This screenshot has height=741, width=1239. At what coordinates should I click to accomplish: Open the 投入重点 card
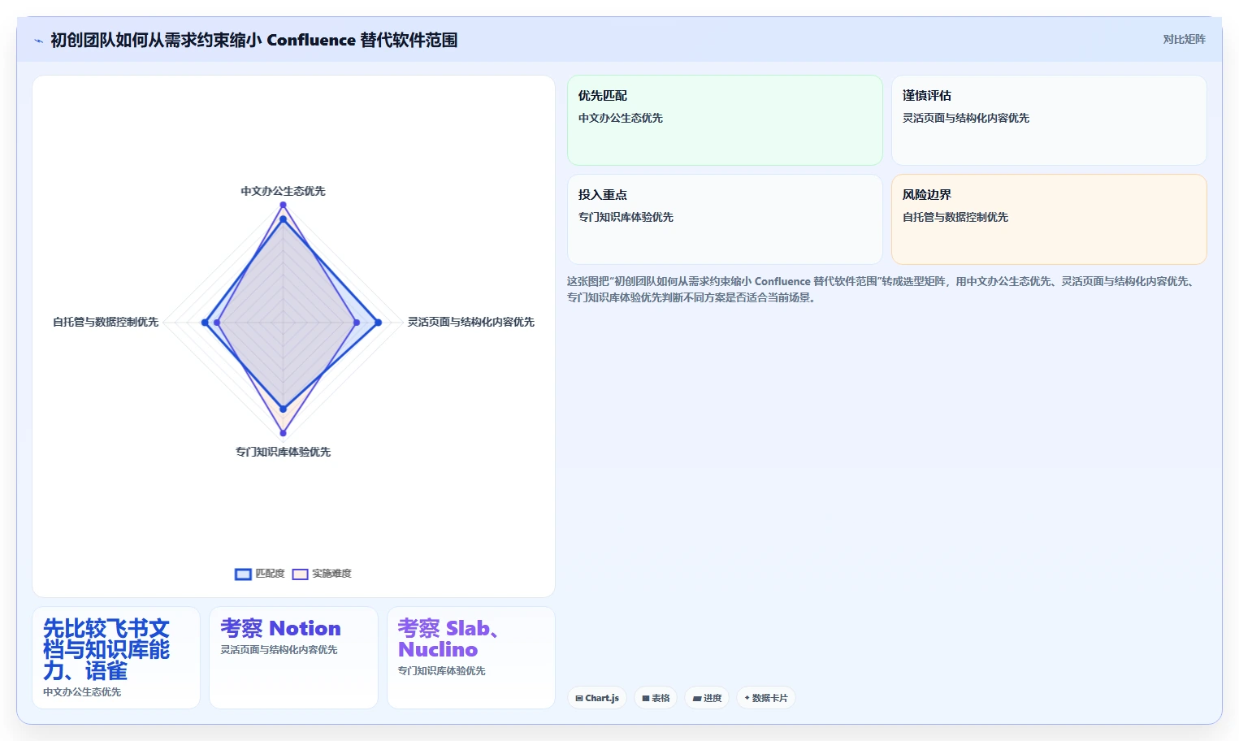point(725,219)
